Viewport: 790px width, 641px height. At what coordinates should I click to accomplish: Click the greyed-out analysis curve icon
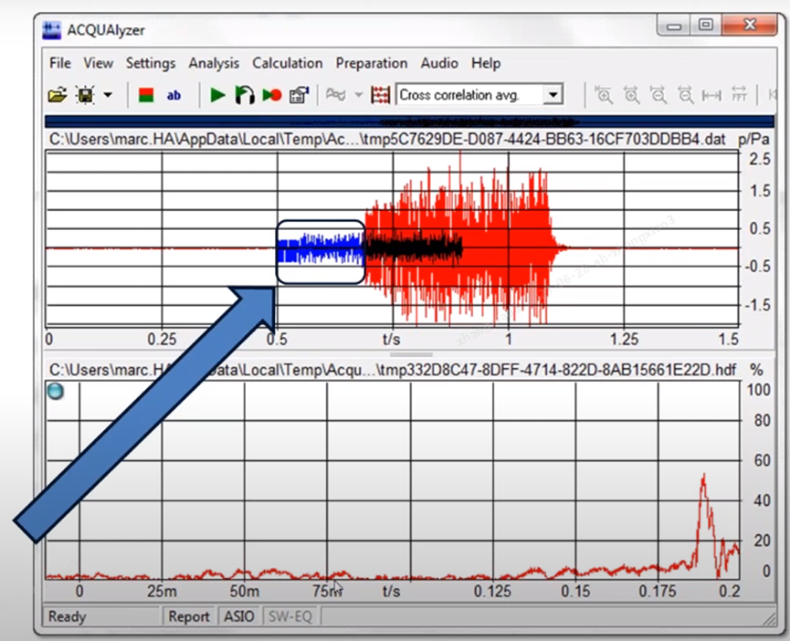pyautogui.click(x=336, y=94)
